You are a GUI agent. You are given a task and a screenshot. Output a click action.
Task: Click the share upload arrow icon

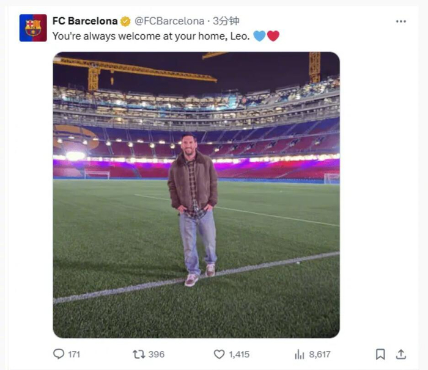point(401,354)
